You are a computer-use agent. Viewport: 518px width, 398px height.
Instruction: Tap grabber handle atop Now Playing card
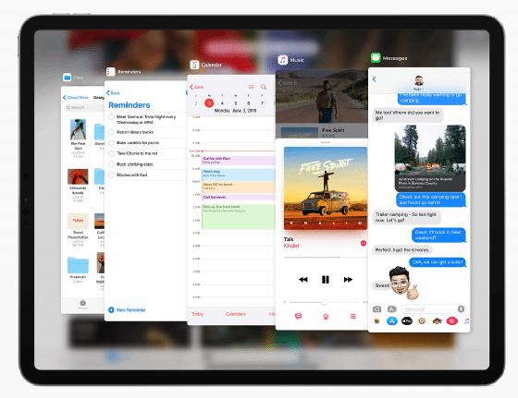click(326, 142)
